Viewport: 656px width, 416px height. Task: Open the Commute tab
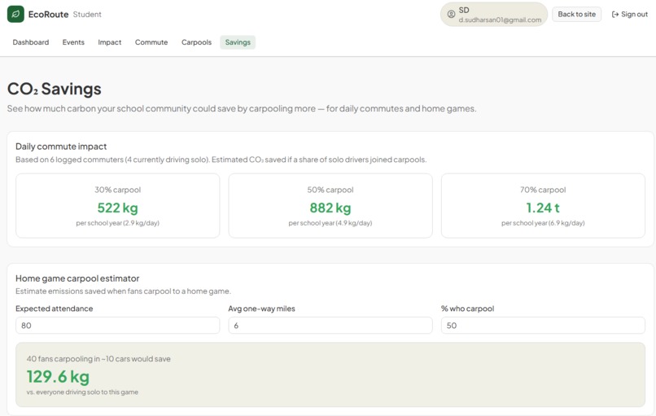pyautogui.click(x=151, y=42)
